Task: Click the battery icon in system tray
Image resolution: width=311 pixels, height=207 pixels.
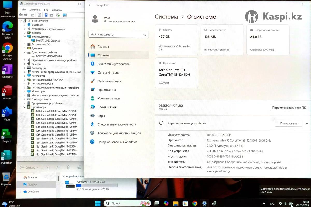Action: pyautogui.click(x=291, y=203)
